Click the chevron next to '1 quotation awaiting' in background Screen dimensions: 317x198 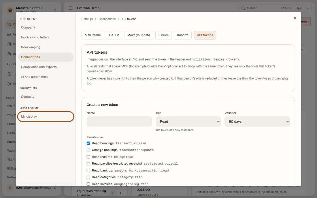(120, 193)
